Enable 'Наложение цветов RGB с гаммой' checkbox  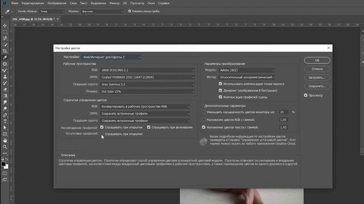204,120
